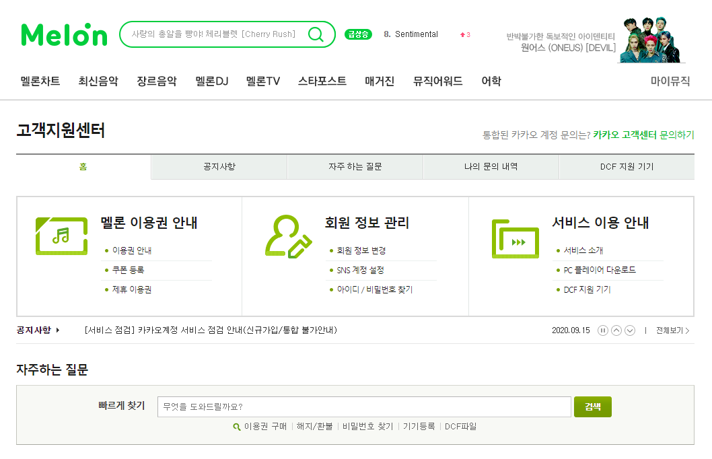
Task: Show previous notice with the up arrow
Action: point(616,330)
